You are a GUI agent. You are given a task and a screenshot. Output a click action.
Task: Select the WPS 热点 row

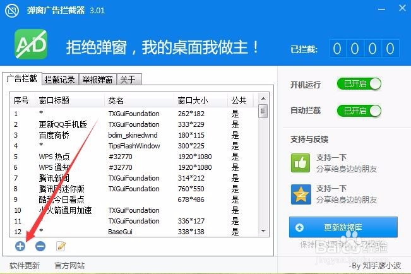pos(134,157)
